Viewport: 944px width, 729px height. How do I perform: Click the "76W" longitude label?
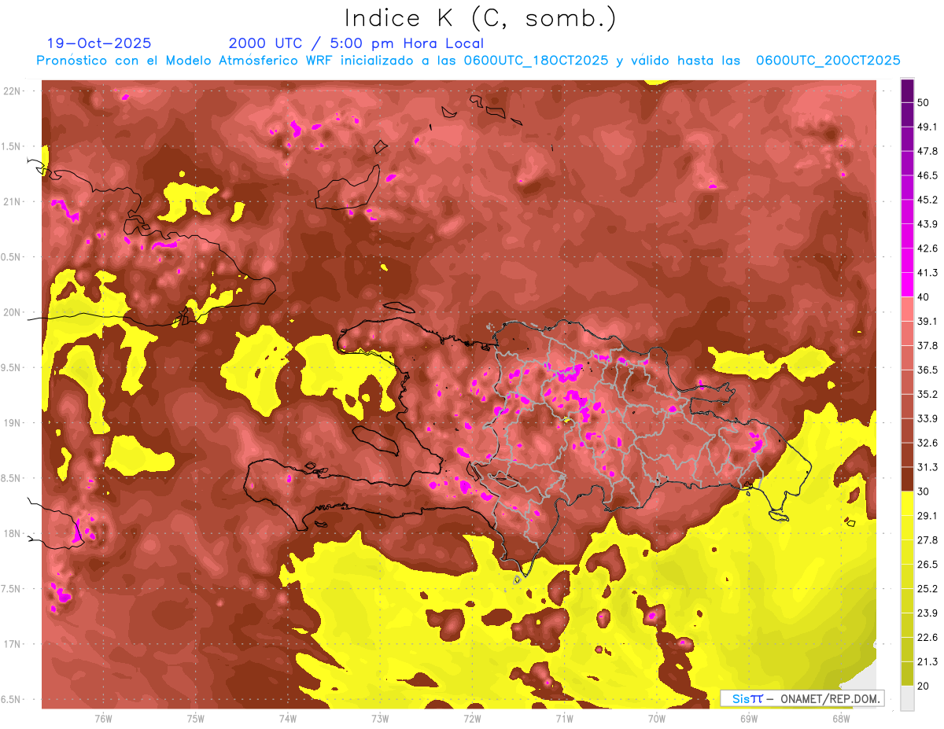pos(103,719)
